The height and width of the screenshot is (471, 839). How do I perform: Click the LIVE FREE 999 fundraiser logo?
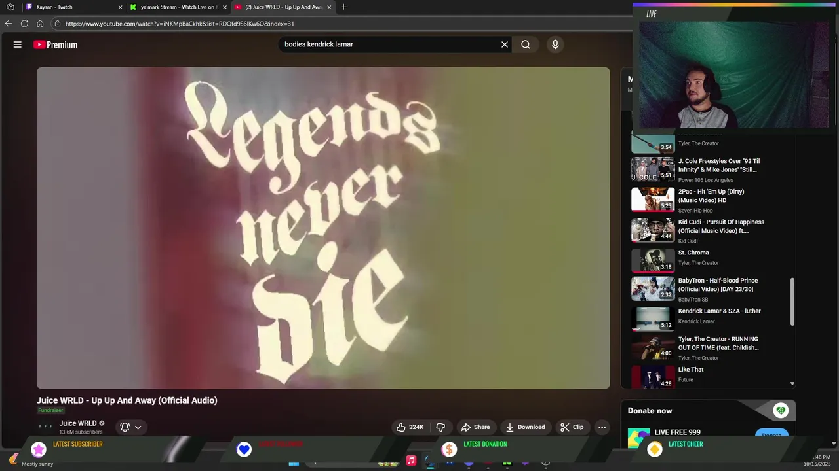coord(638,438)
